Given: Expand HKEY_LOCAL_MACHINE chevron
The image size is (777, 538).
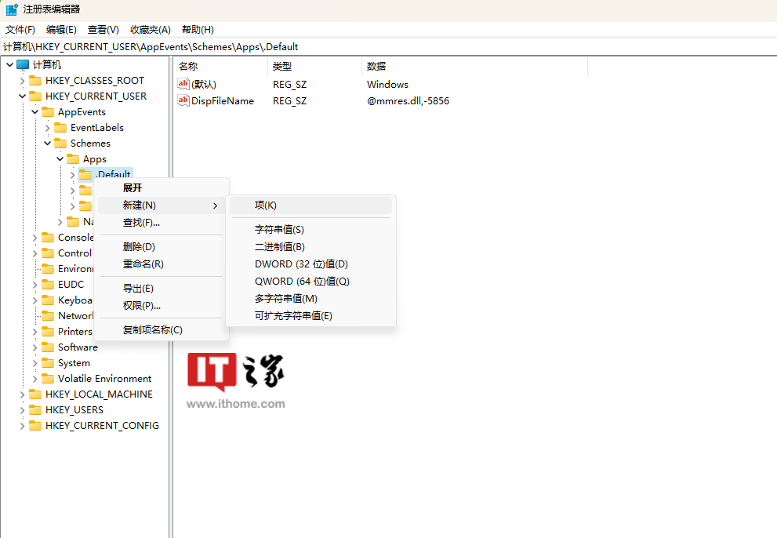Looking at the screenshot, I should click(22, 394).
